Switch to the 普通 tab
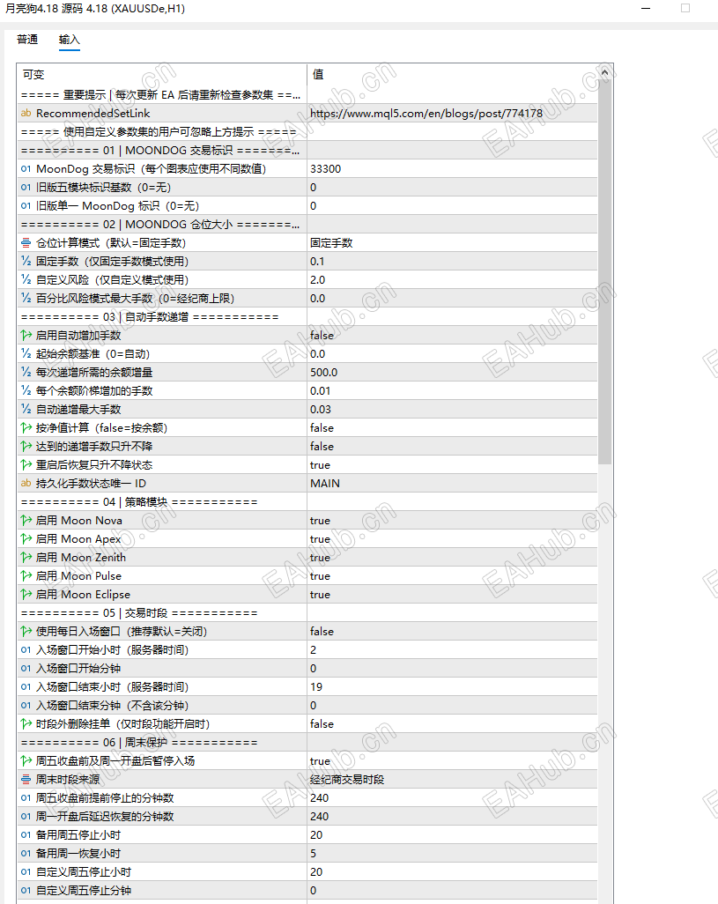 tap(27, 39)
